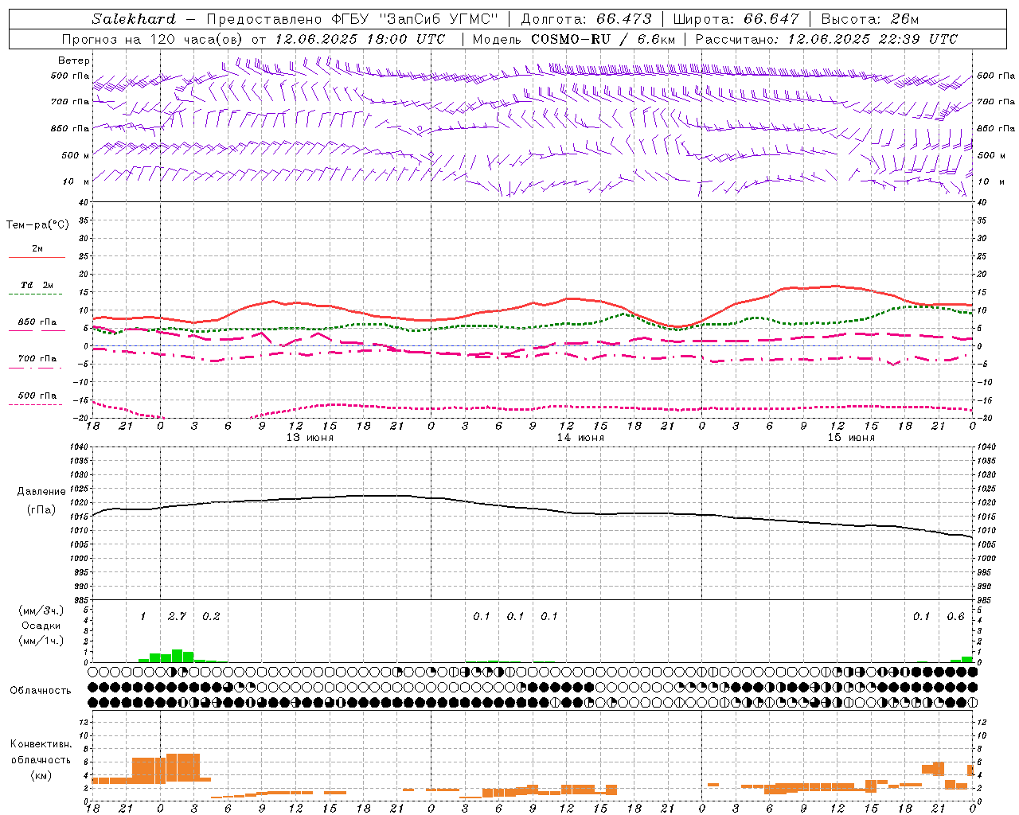Select the Предоставлено ФГБУ "ЗапСиб УГМС" text
Viewport: 1019px width, 815px height.
tap(352, 19)
